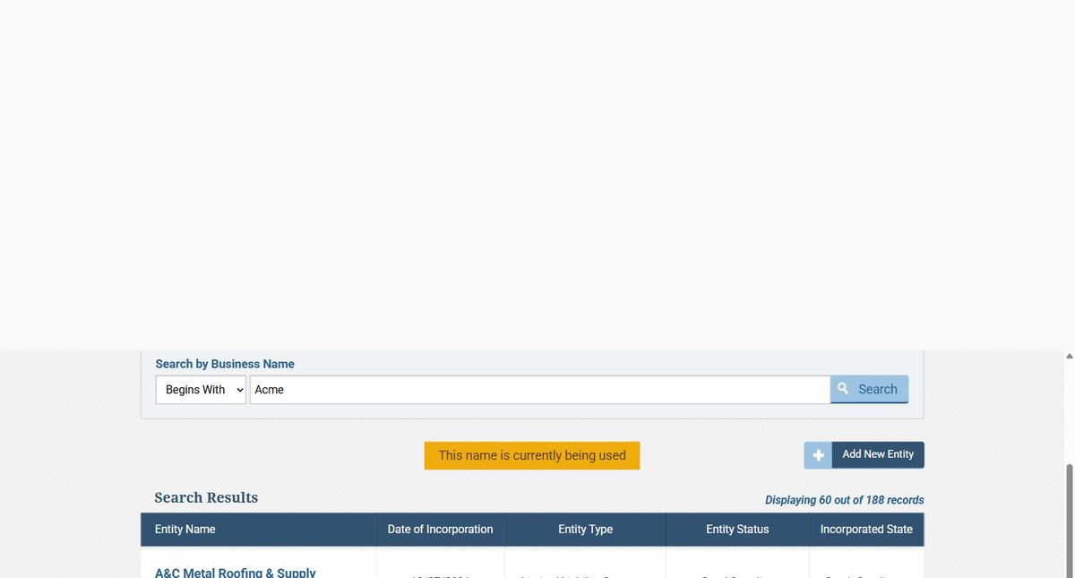This screenshot has width=1075, height=578.
Task: Click the Search by Business Name label
Action: [225, 364]
